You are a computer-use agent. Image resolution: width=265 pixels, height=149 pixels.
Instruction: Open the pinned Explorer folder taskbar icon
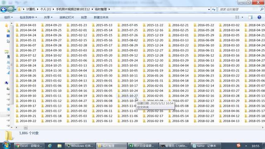pos(59,146)
